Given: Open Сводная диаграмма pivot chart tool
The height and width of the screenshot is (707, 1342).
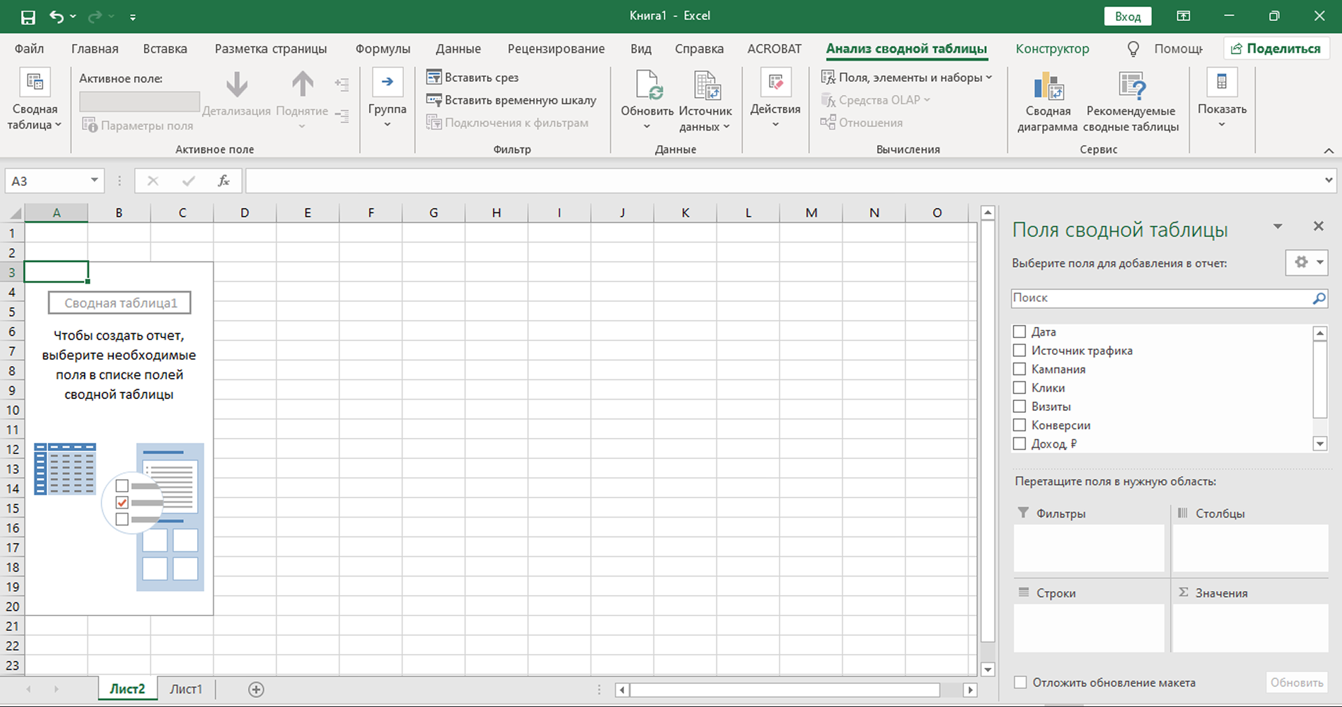Looking at the screenshot, I should coord(1047,87).
